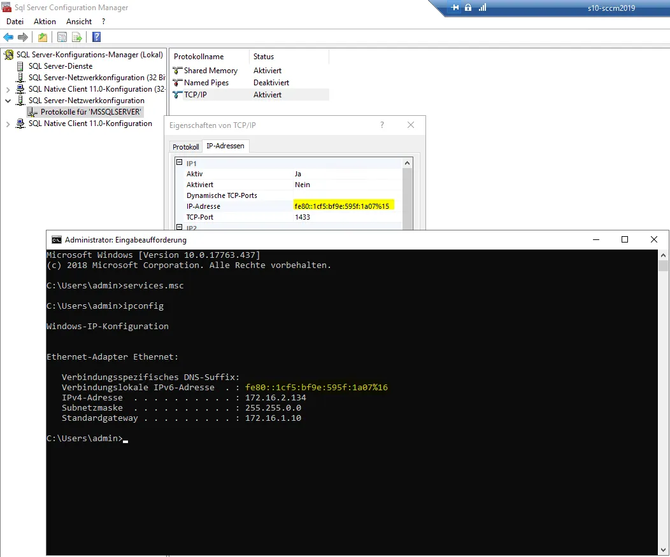The height and width of the screenshot is (557, 670).
Task: Collapse the SQL Server-Netzwerkkonfiguration node
Action: tap(8, 101)
